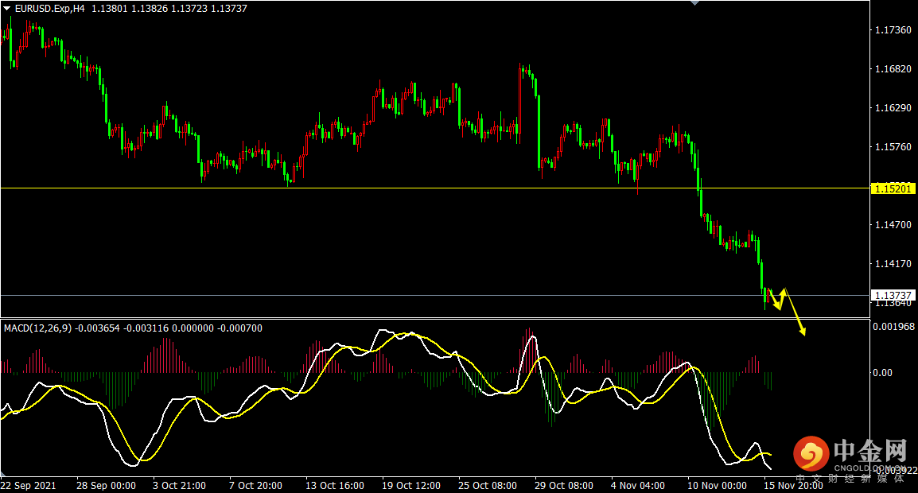Click the 1.16820 price scale label

click(893, 69)
